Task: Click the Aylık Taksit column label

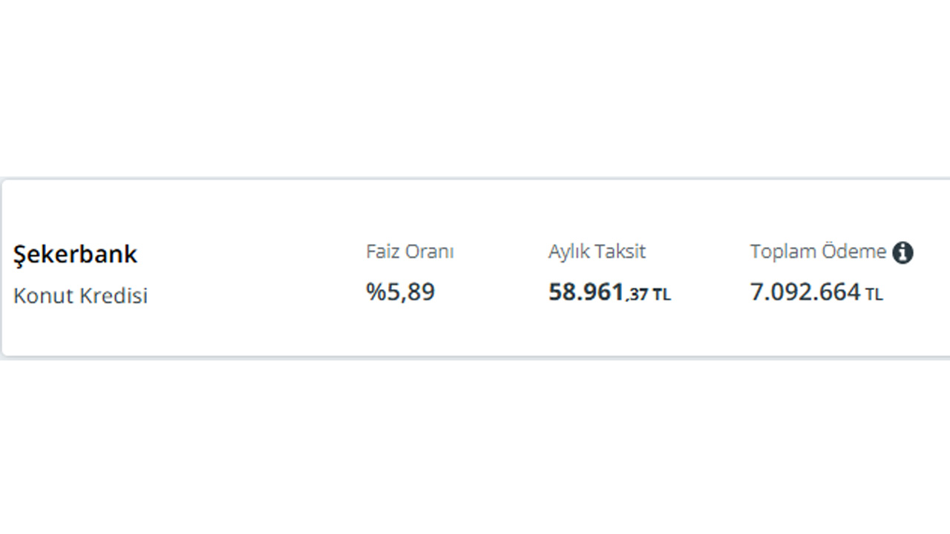Action: [x=597, y=251]
